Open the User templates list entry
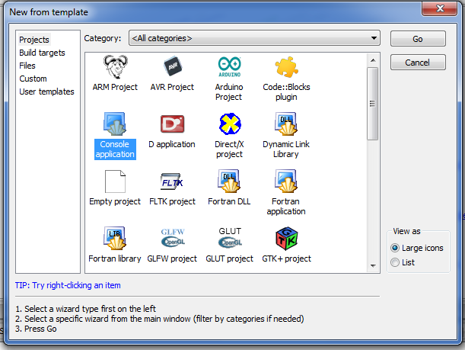This screenshot has width=465, height=350. [x=46, y=92]
